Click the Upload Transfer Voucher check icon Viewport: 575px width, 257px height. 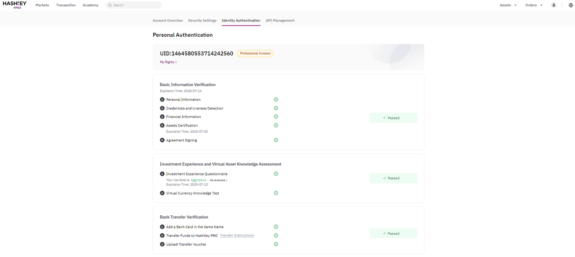276,244
